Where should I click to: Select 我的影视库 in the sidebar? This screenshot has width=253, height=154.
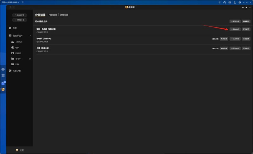(16, 36)
